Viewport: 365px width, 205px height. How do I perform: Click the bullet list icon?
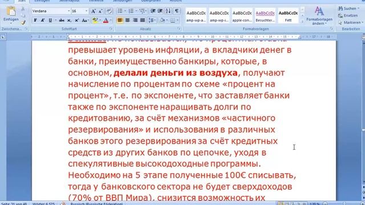coord(120,11)
